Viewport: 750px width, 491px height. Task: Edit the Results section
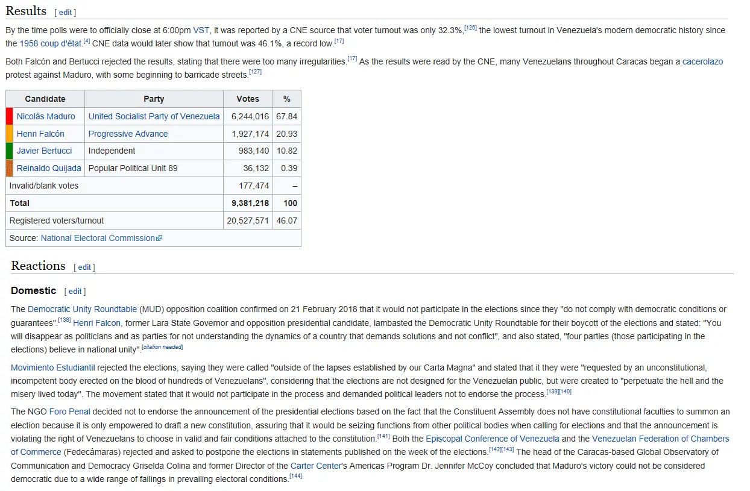[65, 12]
